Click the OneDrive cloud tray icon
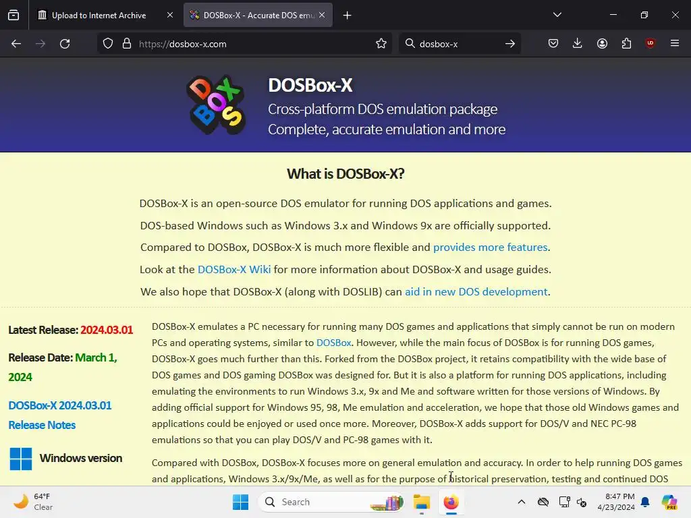This screenshot has width=691, height=518. [x=543, y=502]
